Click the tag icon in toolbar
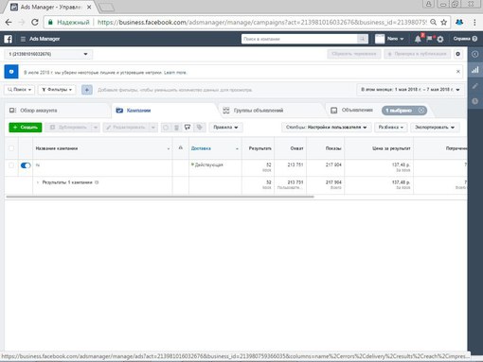 click(199, 128)
